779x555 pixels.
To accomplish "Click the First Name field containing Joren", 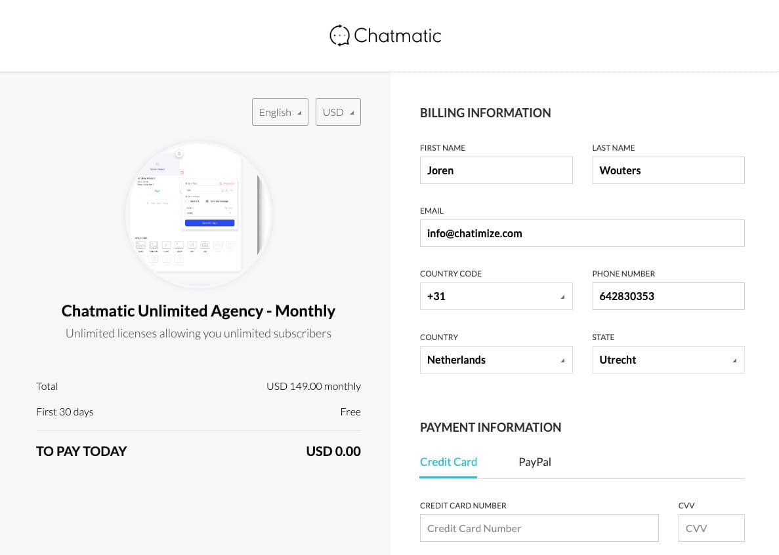I will point(496,170).
